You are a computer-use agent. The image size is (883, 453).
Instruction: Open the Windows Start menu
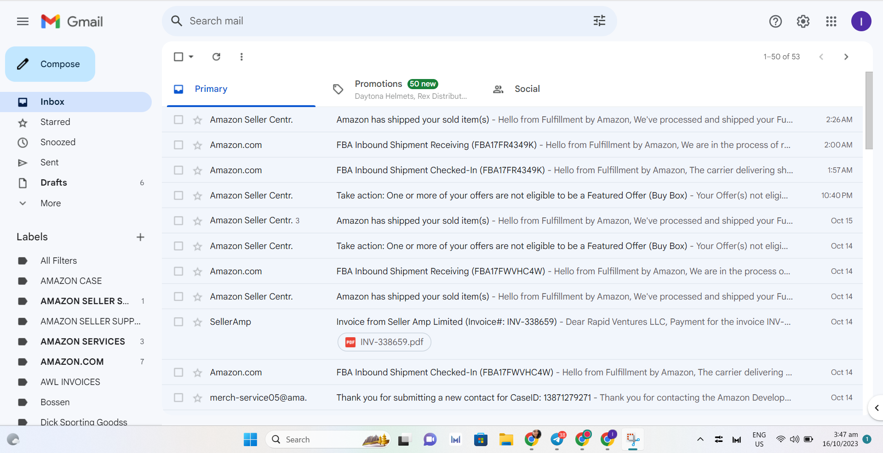pyautogui.click(x=250, y=440)
